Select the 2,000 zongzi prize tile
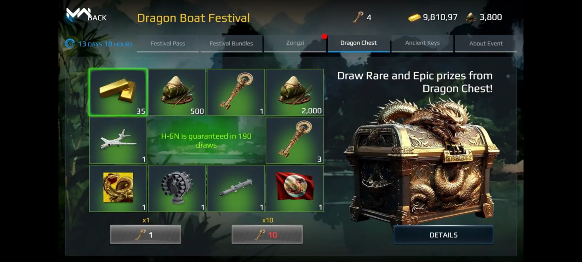The height and width of the screenshot is (262, 582). coord(294,92)
